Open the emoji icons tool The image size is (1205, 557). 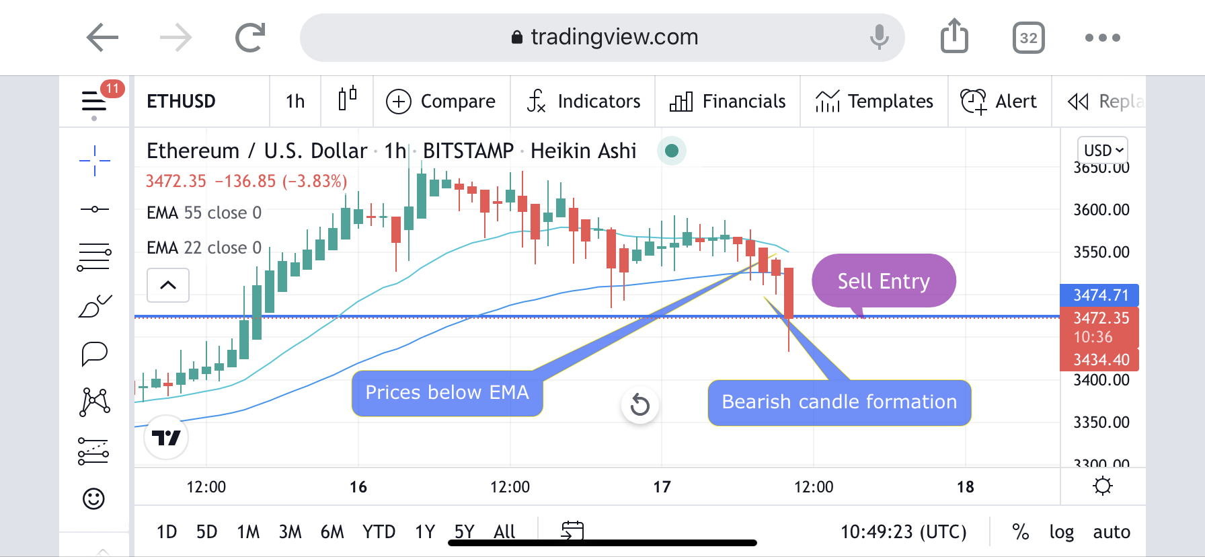click(x=94, y=498)
